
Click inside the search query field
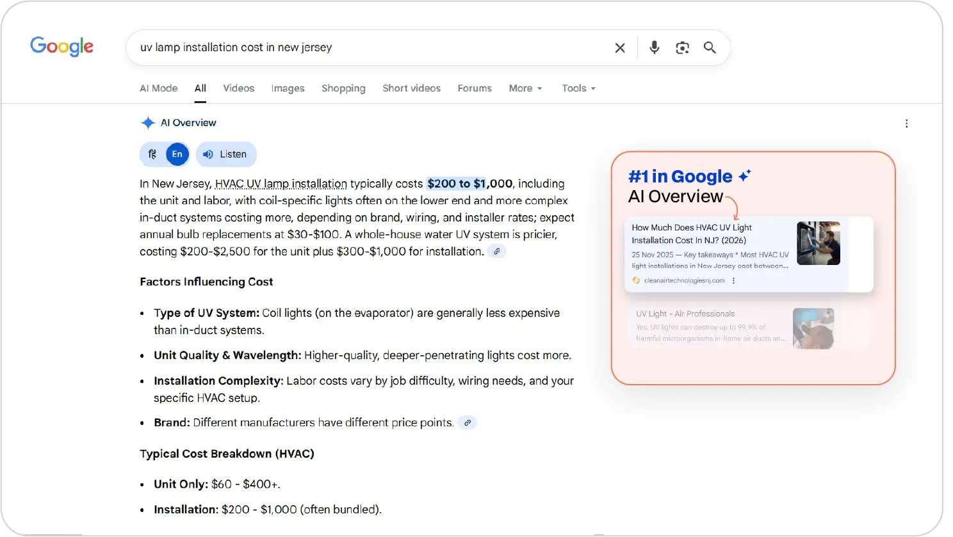pos(365,47)
